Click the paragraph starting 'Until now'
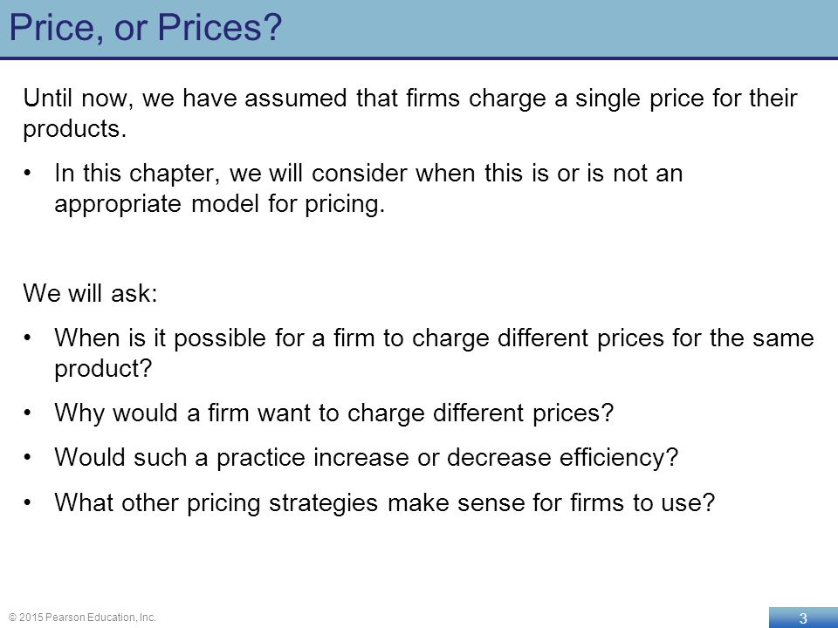 tap(410, 113)
